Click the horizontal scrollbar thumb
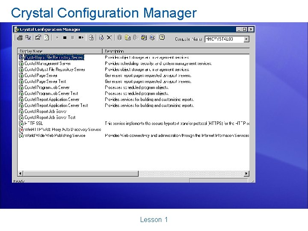Viewport: 308px width, 231px height. click(x=81, y=173)
